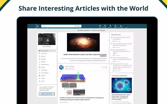The width and height of the screenshot is (167, 104).
Task: Click the Biology category icon
Action: [39, 56]
